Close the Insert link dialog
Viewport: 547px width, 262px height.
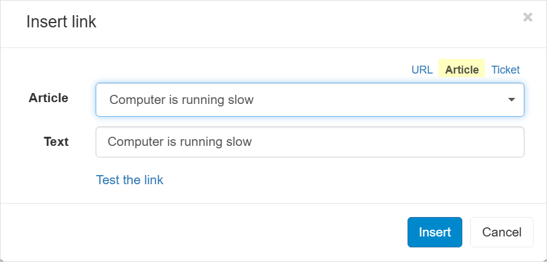(x=528, y=18)
